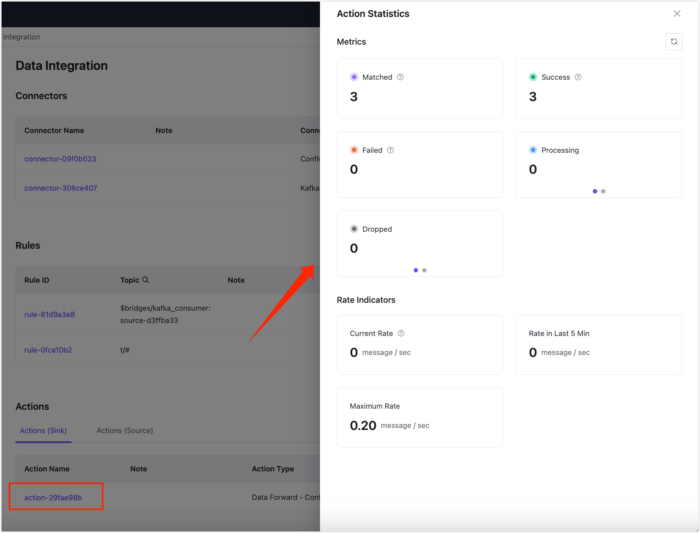Click the help icon next to Success
The width and height of the screenshot is (700, 533).
click(x=578, y=77)
